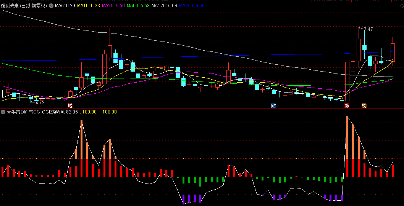The image size is (404, 206).
Task: Expand the 微创光电 main chart options arrow
Action: [51, 6]
